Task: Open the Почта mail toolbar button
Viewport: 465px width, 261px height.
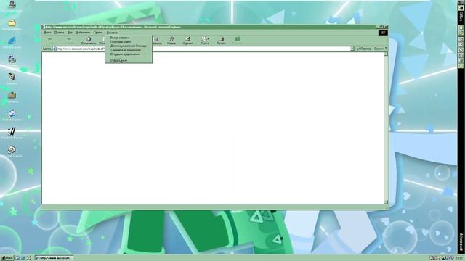Action: 205,41
